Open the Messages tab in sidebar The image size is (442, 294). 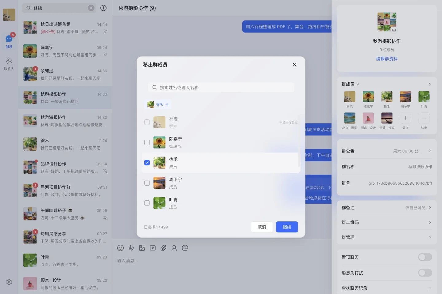(9, 41)
